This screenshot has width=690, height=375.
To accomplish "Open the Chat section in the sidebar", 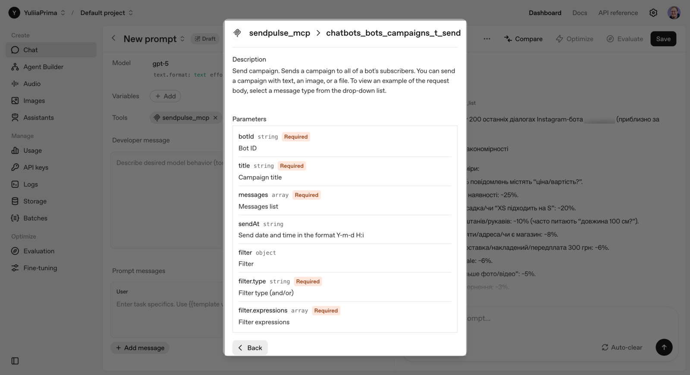I will [x=30, y=50].
